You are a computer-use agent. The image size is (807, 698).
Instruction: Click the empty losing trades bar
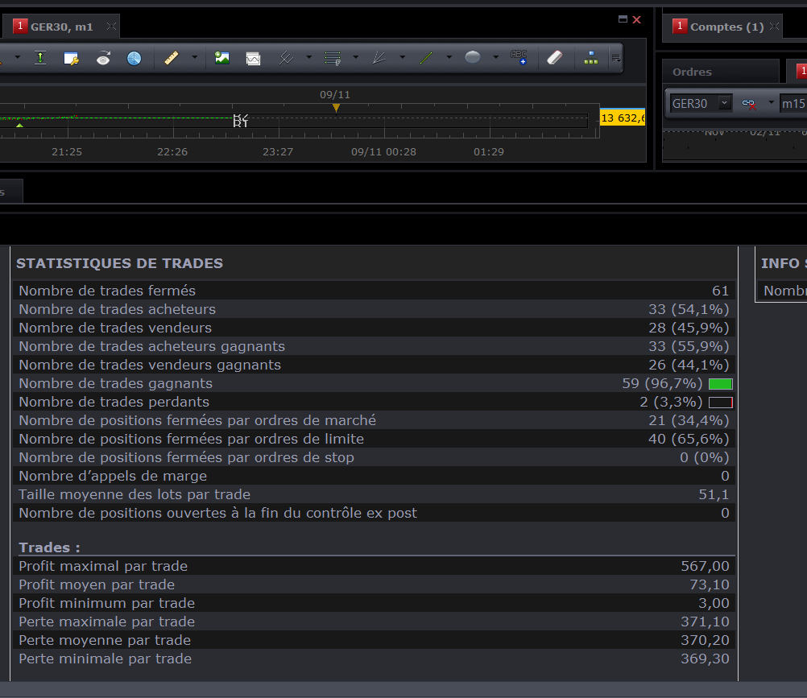pyautogui.click(x=721, y=403)
